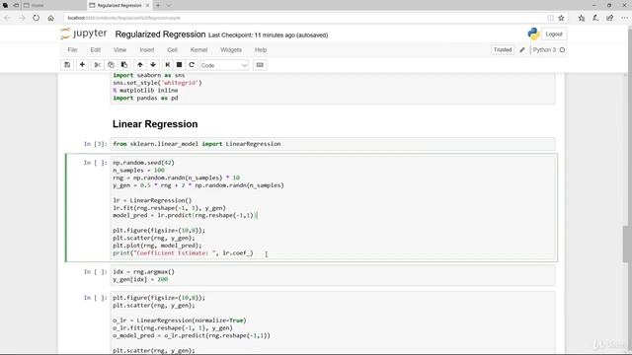The width and height of the screenshot is (632, 355).
Task: Open the Help menu
Action: click(261, 50)
